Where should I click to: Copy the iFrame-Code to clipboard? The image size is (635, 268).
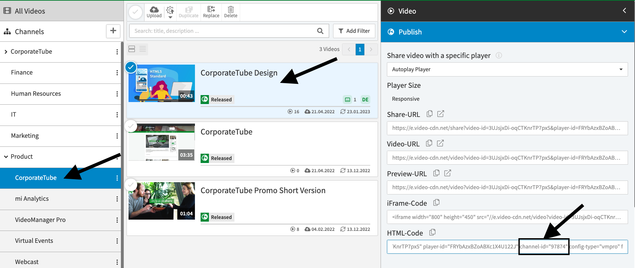pyautogui.click(x=436, y=202)
